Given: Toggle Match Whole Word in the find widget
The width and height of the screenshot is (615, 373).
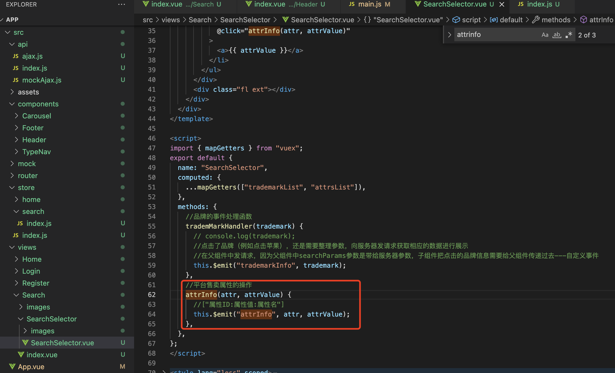Looking at the screenshot, I should tap(557, 35).
